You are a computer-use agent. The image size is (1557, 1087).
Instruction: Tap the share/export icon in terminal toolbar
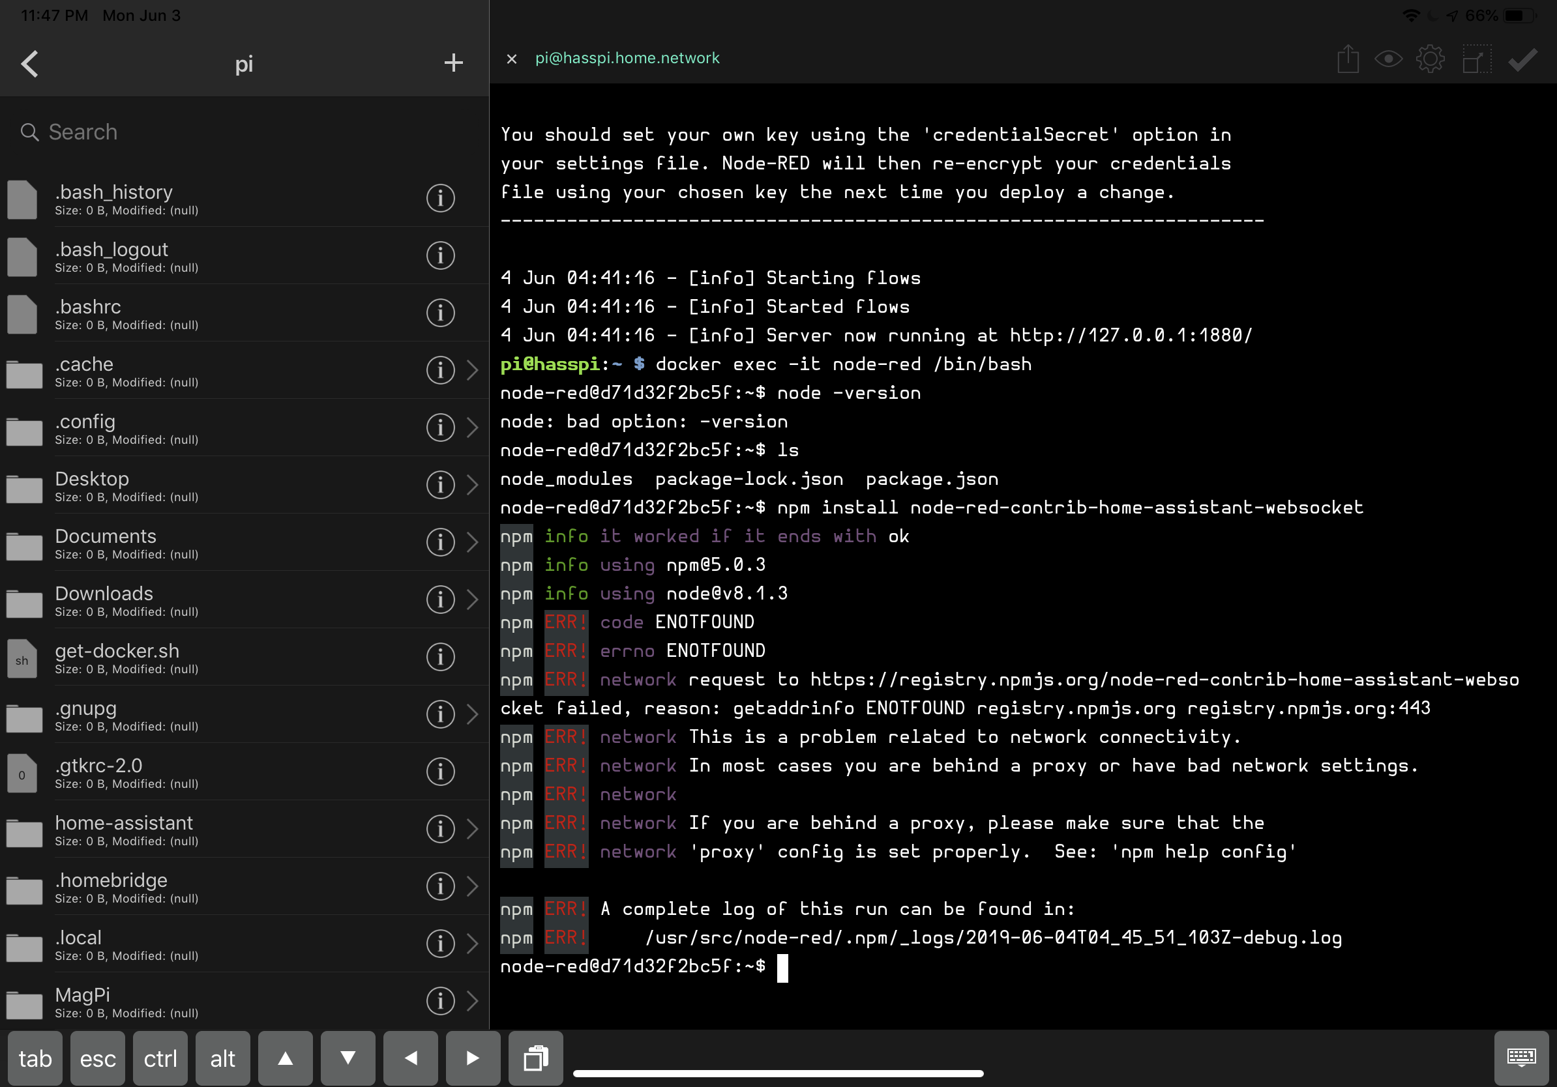coord(1348,60)
